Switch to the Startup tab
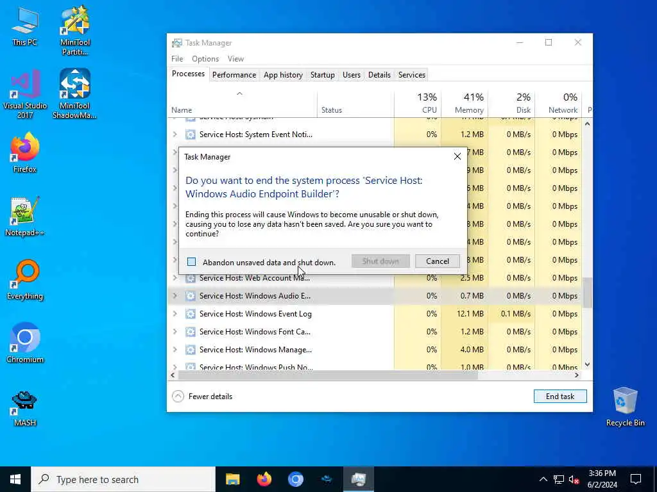This screenshot has height=492, width=657. click(322, 75)
